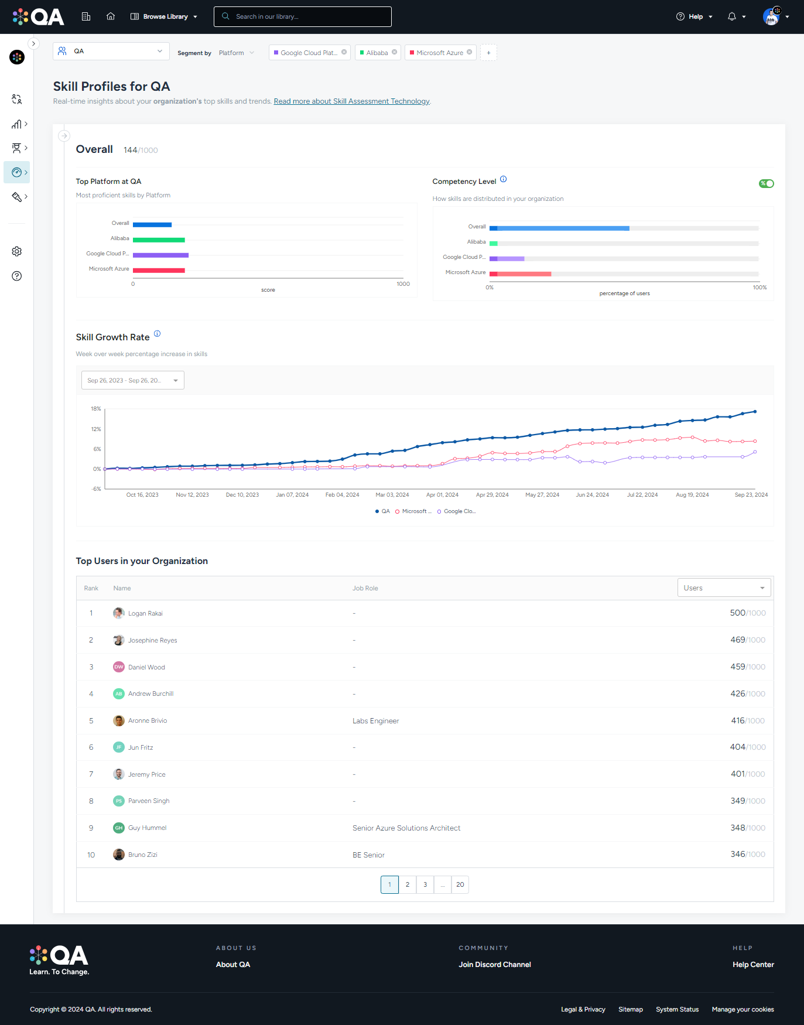804x1025 pixels.
Task: Click the QA logo in header
Action: pos(39,16)
